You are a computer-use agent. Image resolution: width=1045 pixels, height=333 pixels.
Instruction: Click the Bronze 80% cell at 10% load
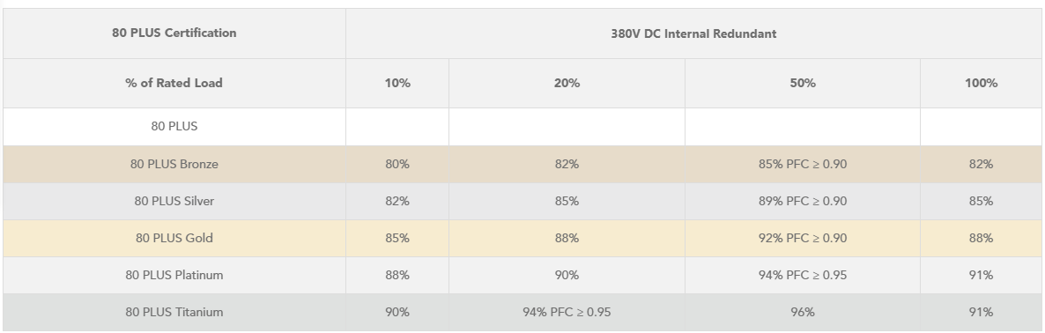(397, 165)
